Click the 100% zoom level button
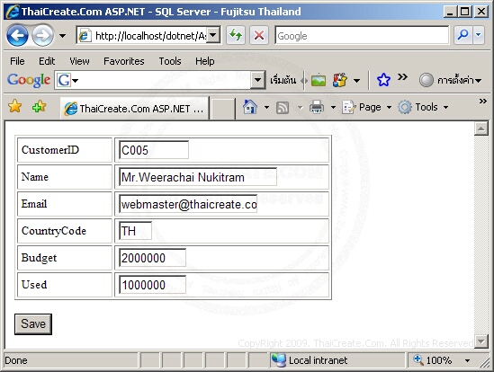Viewport: 494px width, 372px height. pos(433,360)
